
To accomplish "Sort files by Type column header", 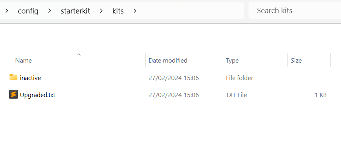I will (232, 61).
